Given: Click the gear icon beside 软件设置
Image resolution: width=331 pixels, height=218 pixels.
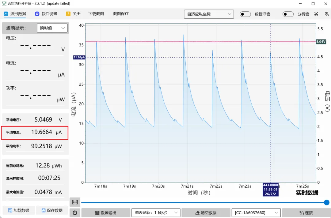Looking at the screenshot, I should pos(37,14).
